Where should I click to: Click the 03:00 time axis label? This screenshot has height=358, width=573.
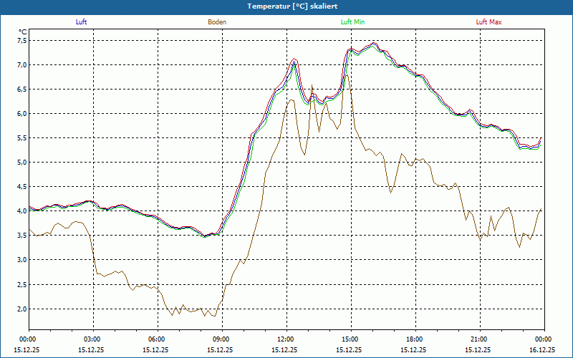point(94,339)
